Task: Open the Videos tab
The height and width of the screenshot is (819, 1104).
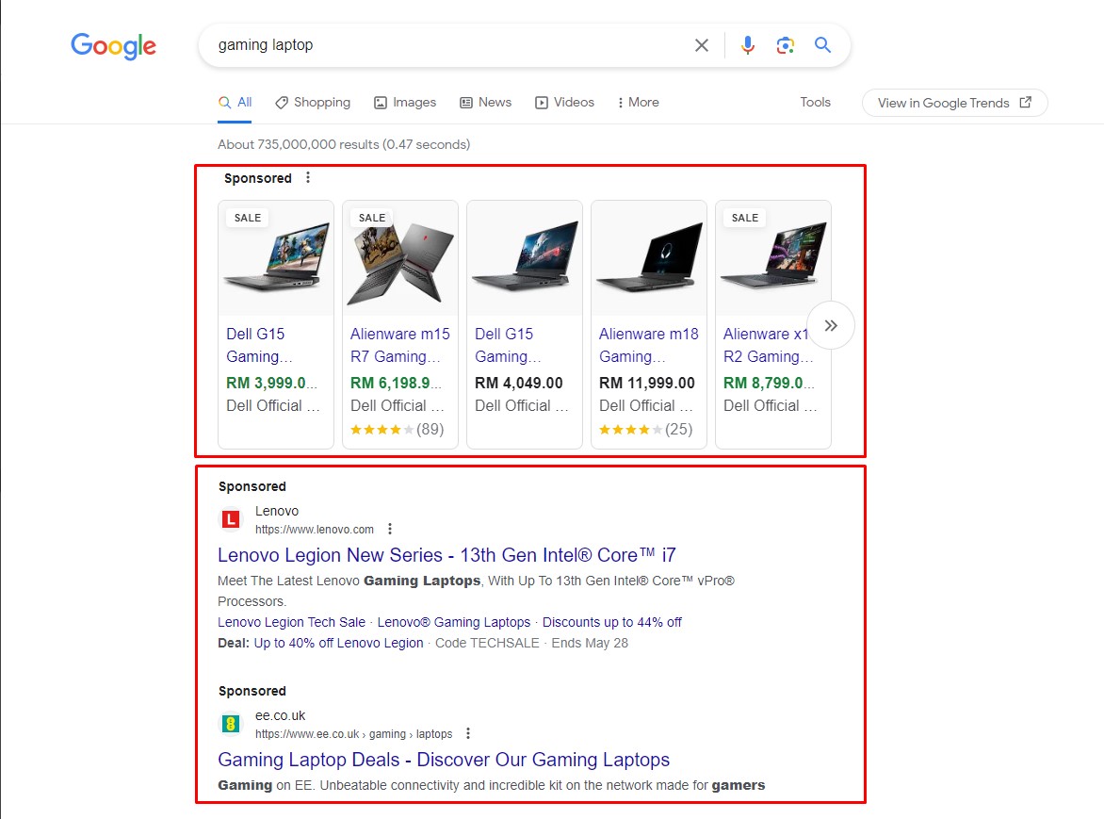Action: tap(564, 102)
